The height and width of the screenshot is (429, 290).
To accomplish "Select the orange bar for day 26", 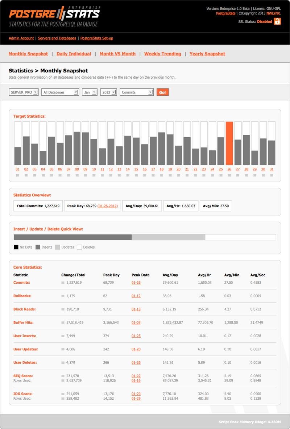I will 230,143.
